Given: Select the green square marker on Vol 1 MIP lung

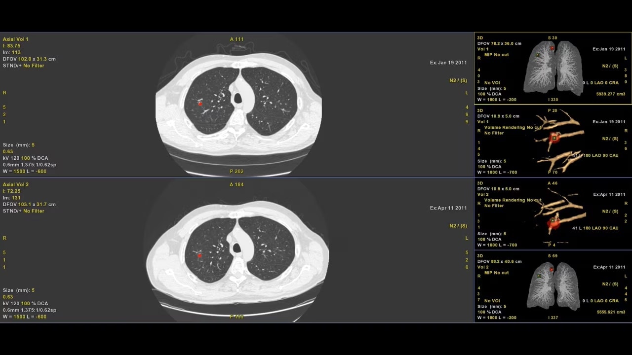Looking at the screenshot, I should [538, 55].
